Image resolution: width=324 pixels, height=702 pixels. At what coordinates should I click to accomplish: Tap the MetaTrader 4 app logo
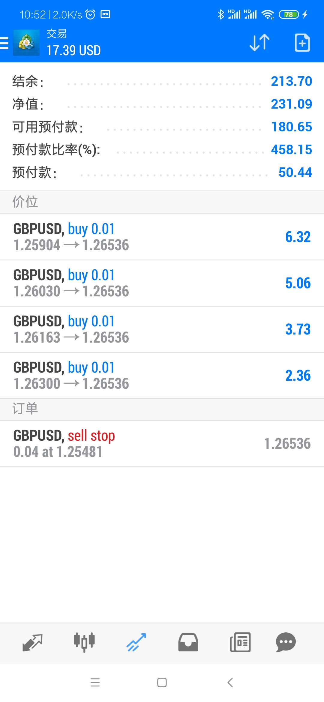26,43
